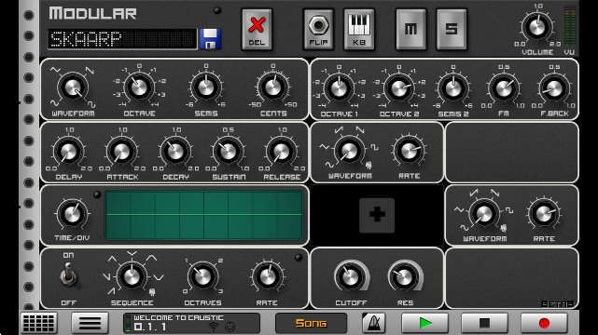Click the MIDI connector icon in the display
The height and width of the screenshot is (335, 598).
tap(230, 327)
